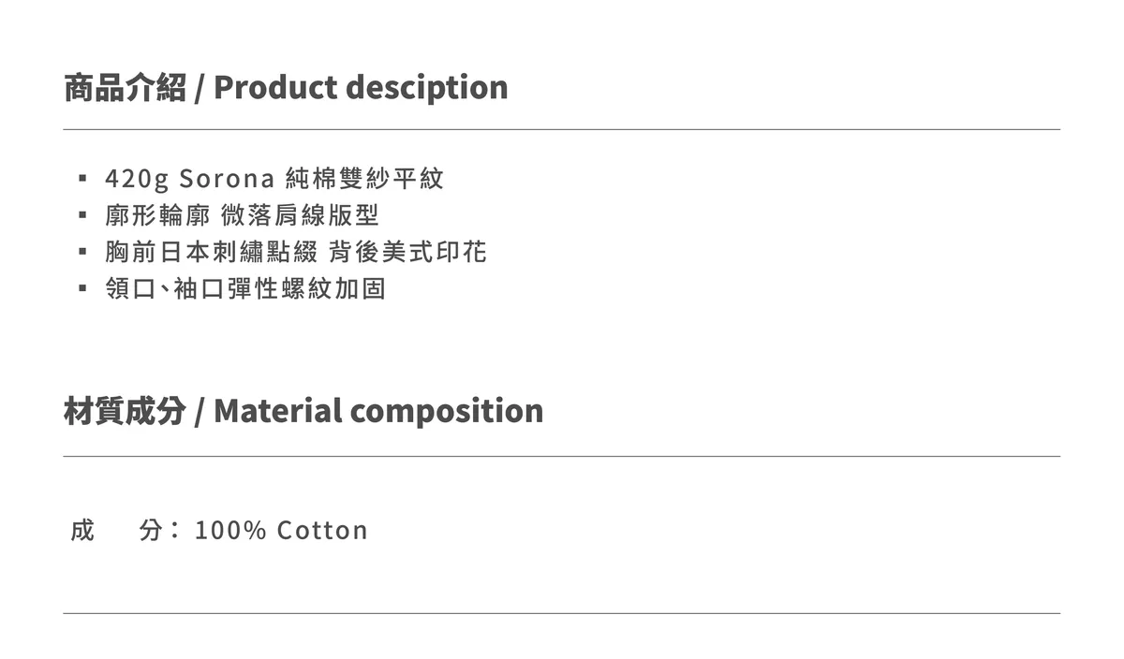Click the bullet marker before "胸前日本刺繡點綴"
1124x659 pixels.
[x=83, y=252]
